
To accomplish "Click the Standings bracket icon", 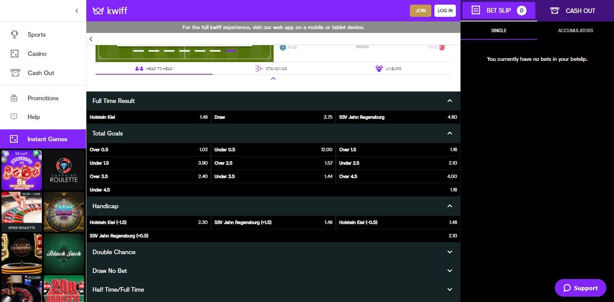I will coord(259,69).
